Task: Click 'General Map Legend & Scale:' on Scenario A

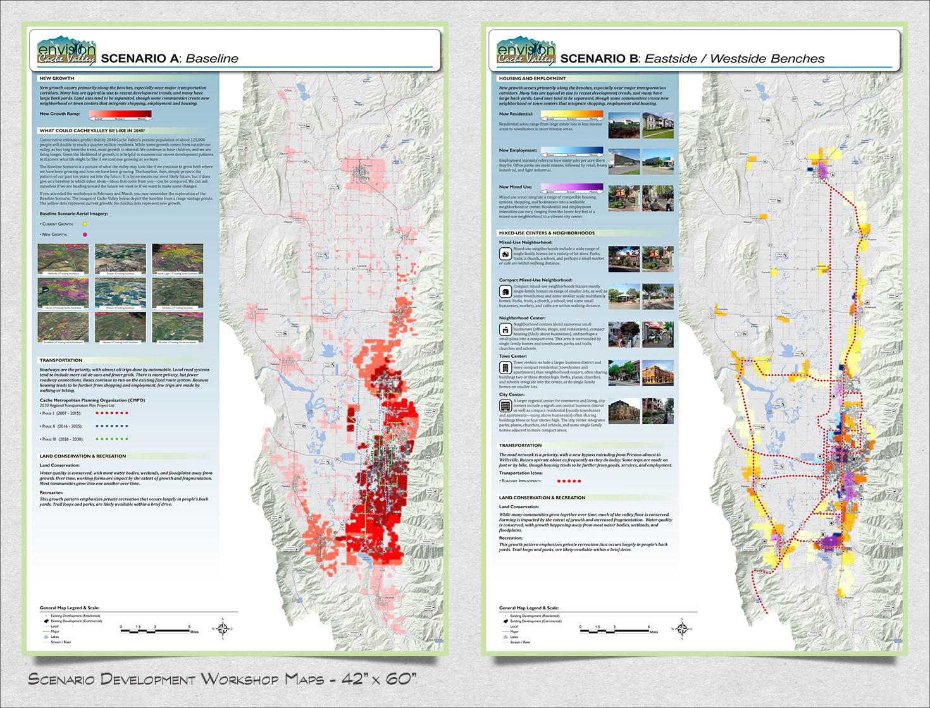Action: 70,607
